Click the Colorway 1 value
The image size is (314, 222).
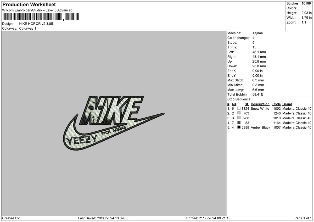28,28
